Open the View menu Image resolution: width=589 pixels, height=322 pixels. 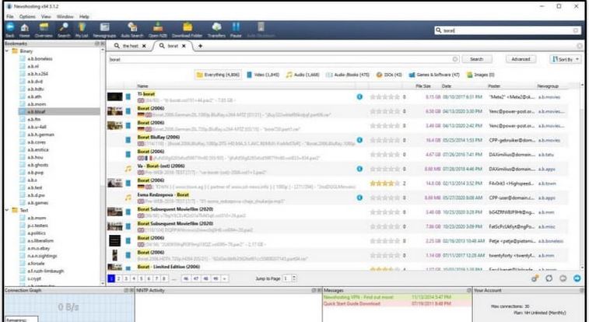(x=46, y=16)
